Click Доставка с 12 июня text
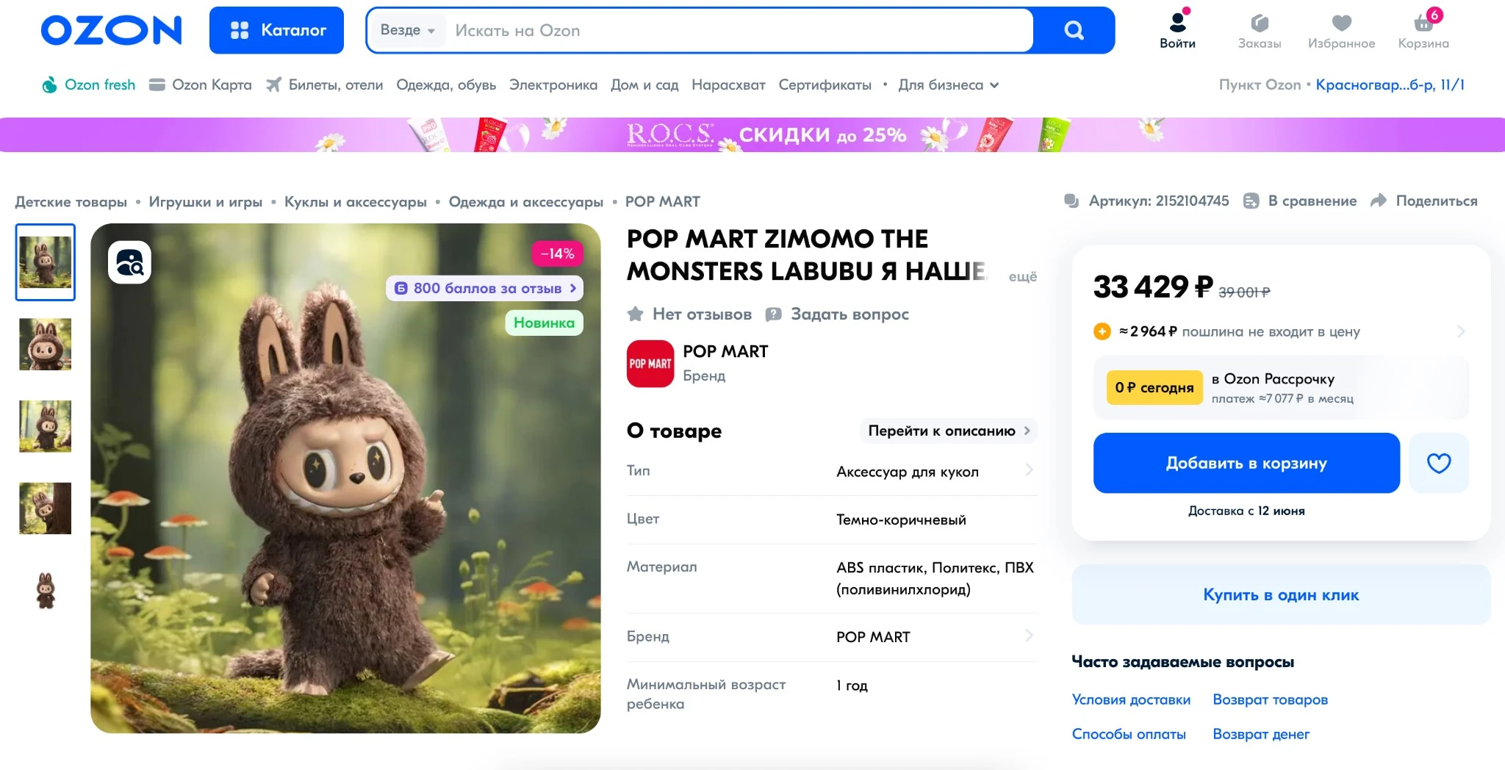 [1246, 511]
